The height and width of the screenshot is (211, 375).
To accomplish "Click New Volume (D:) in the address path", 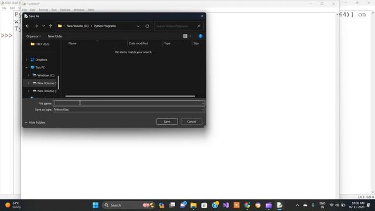I will tap(77, 26).
